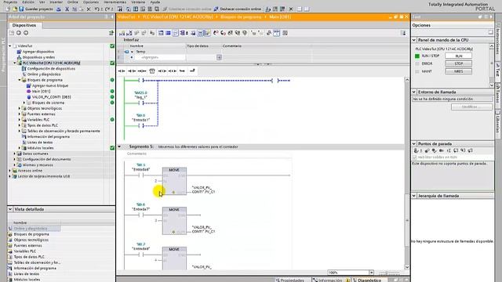Viewport: 502px width, 282px height.
Task: Open the Proyecto menu
Action: point(10,2)
